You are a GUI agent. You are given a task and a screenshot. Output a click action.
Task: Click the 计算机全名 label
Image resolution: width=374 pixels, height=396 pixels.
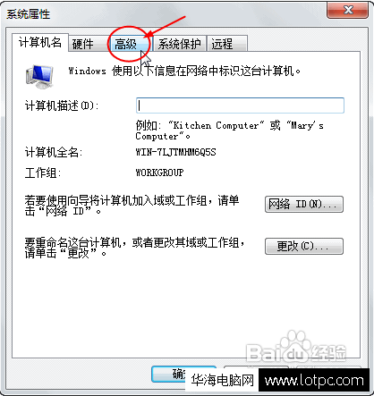coord(54,152)
